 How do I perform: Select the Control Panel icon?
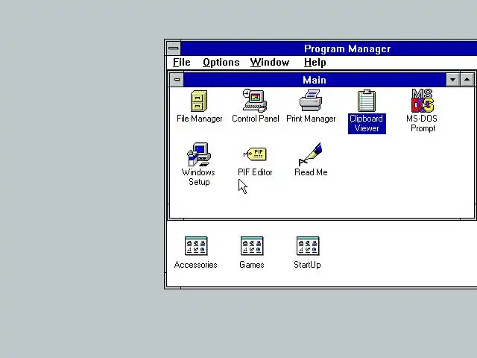[255, 101]
